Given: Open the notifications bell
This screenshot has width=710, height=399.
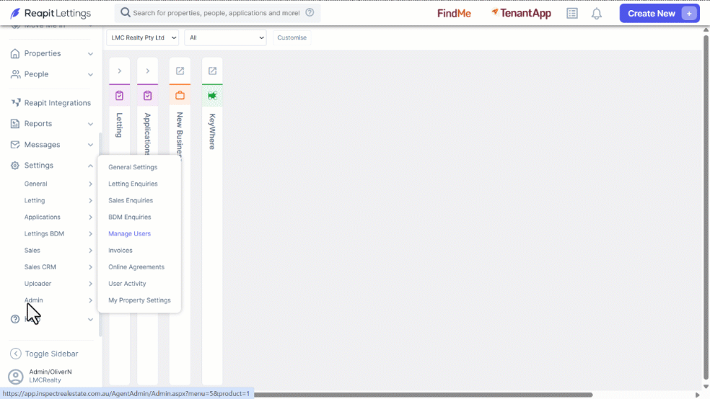Looking at the screenshot, I should (x=596, y=14).
